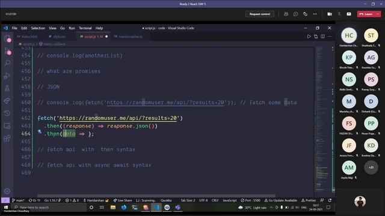
Task: Click the Live Share status bar button
Action: (123, 200)
